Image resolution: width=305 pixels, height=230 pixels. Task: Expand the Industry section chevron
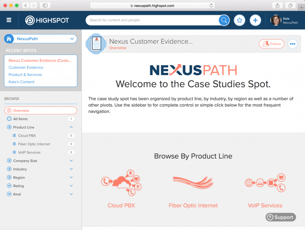(x=71, y=169)
